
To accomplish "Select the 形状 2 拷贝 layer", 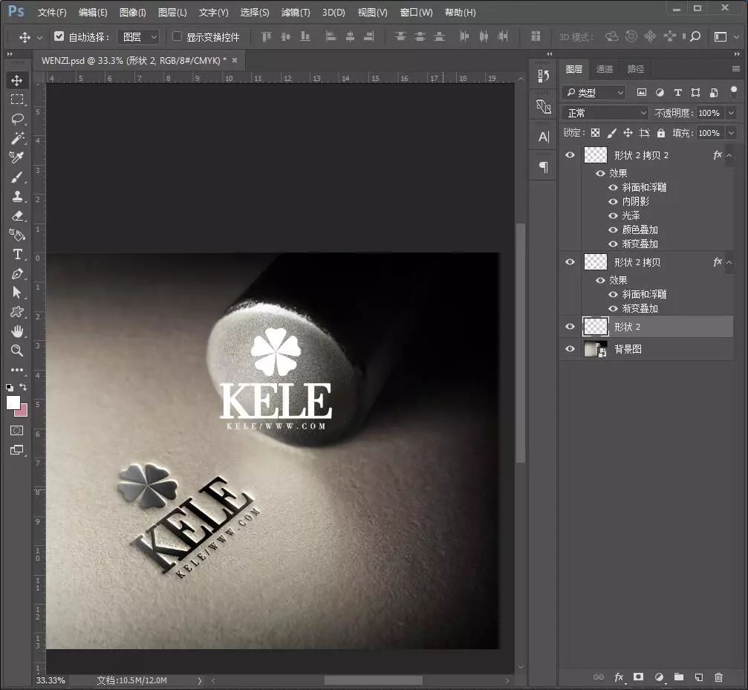I will pos(637,262).
